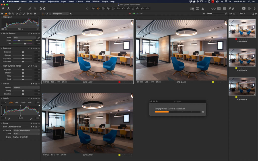
Task: Open macOS Spotlight search in menu bar
Action: 249,2
